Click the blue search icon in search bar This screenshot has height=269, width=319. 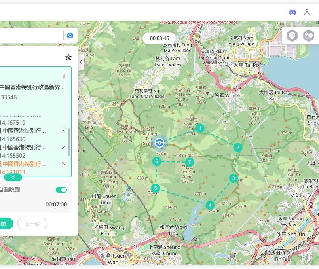tap(70, 36)
